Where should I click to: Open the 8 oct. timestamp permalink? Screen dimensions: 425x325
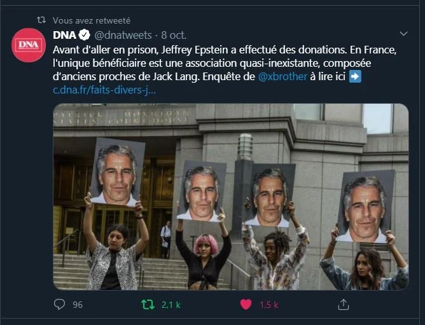pyautogui.click(x=174, y=35)
